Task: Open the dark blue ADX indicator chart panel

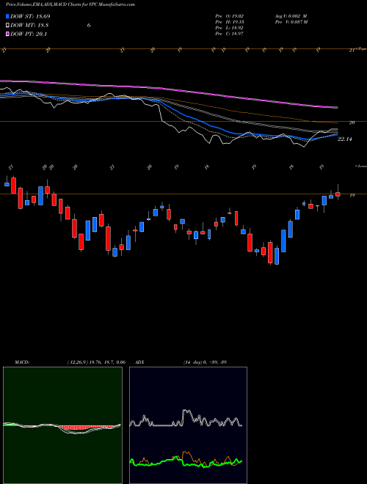Action: (x=188, y=425)
